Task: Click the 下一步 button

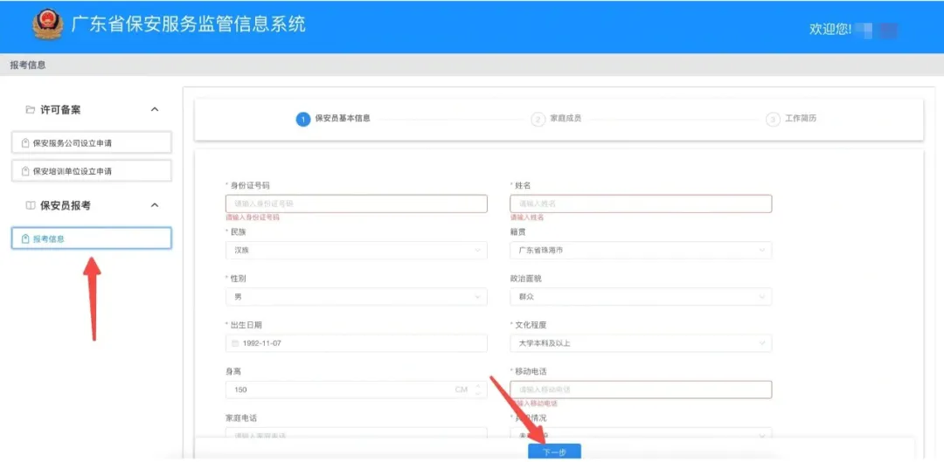Action: 554,452
